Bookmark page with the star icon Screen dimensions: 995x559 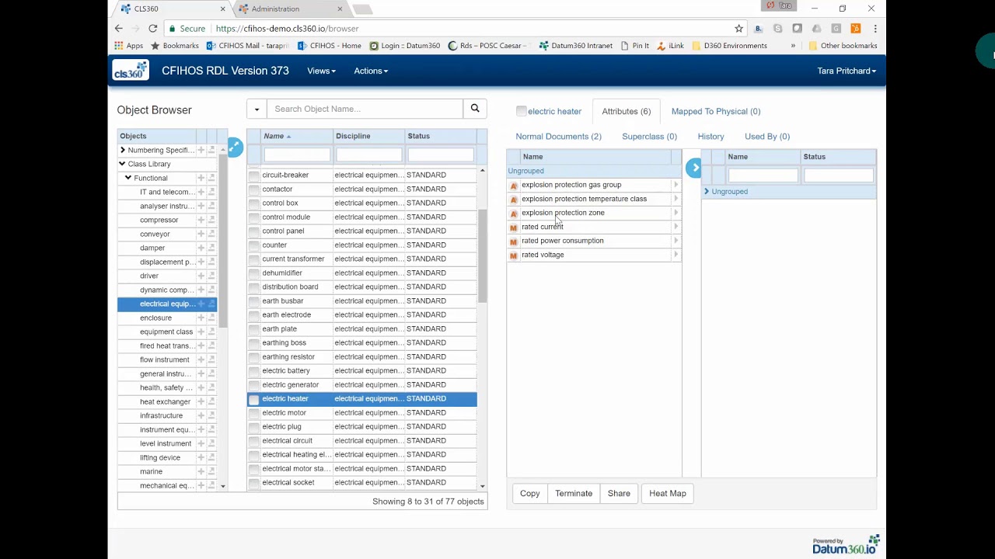tap(738, 29)
